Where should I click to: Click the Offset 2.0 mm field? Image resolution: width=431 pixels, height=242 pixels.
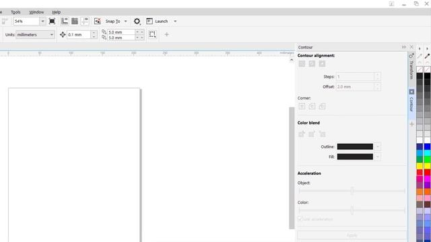(355, 87)
